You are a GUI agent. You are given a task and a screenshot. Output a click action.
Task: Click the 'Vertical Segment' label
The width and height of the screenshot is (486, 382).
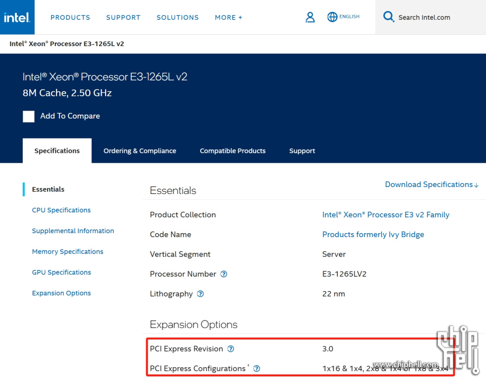tap(180, 255)
